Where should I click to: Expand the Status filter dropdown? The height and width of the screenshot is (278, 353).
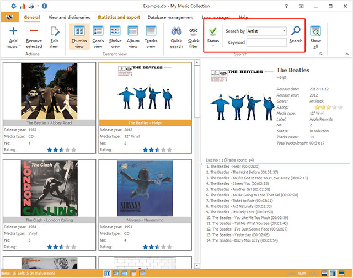point(213,46)
